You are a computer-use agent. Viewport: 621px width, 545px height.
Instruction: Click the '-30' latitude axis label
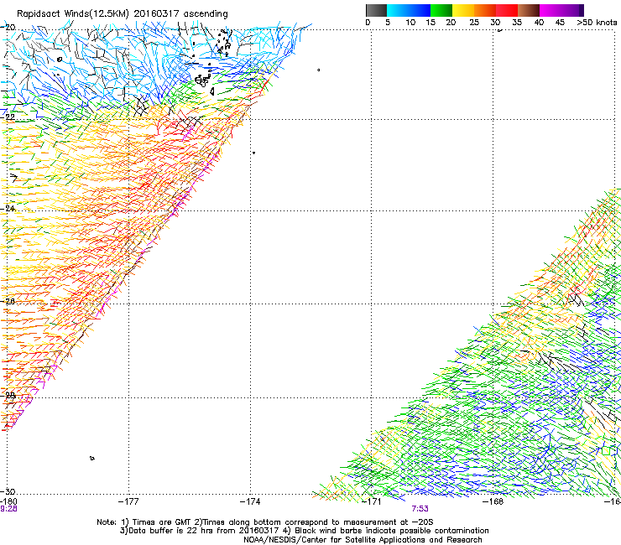click(8, 492)
